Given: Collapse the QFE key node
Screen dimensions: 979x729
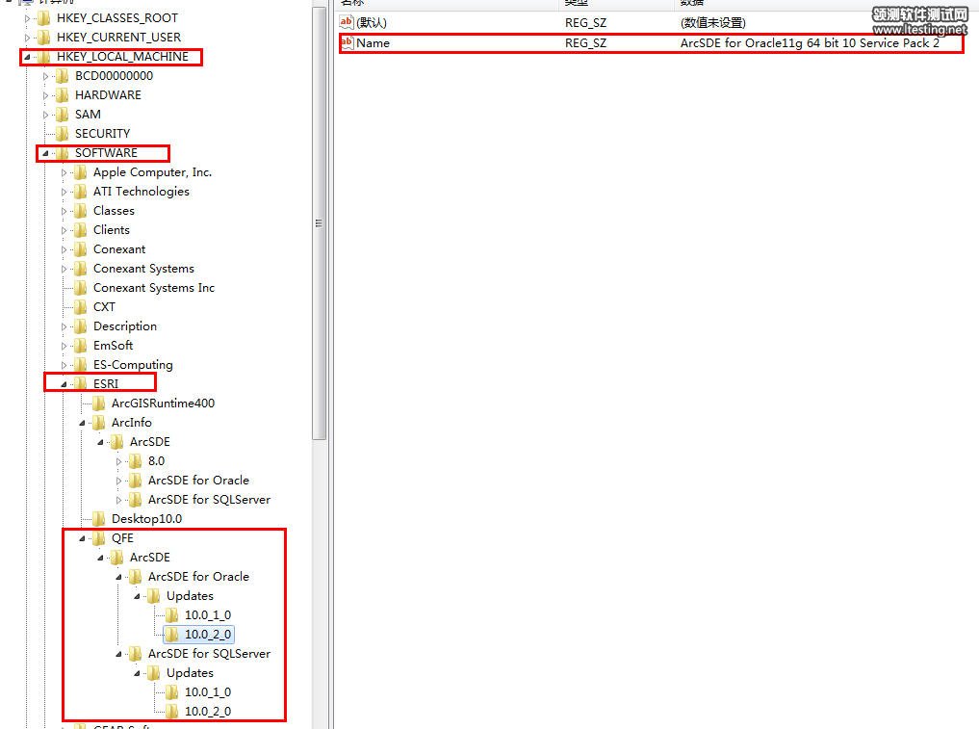Looking at the screenshot, I should tap(83, 538).
